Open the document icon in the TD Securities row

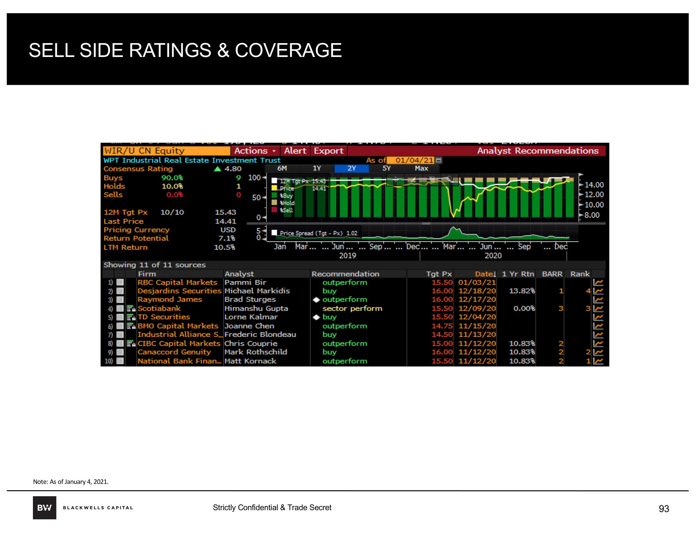[x=120, y=317]
